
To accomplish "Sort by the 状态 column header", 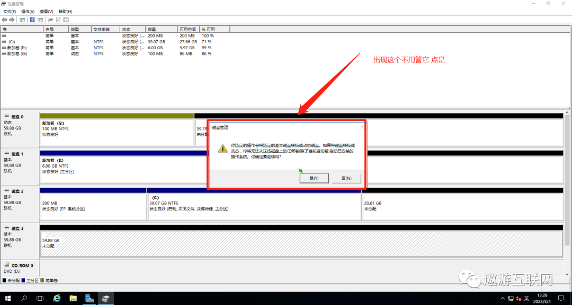I will tap(133, 29).
